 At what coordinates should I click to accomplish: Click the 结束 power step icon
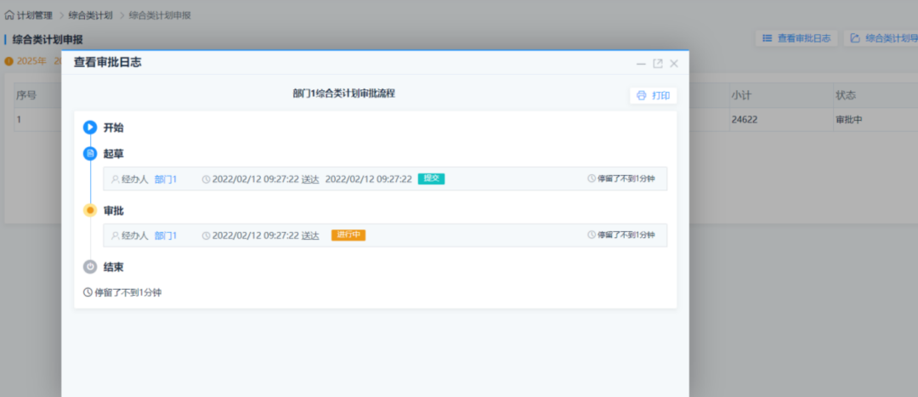point(90,267)
